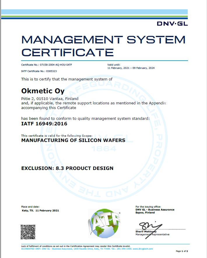
Task: Select certificate number 07158-2004-AQ-HOU-IATF
Action: [56, 65]
